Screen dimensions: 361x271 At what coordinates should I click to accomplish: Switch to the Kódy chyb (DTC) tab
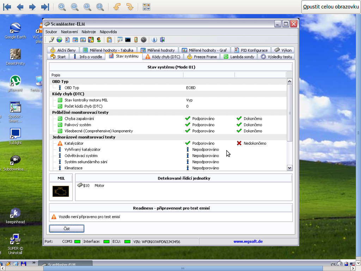click(163, 56)
